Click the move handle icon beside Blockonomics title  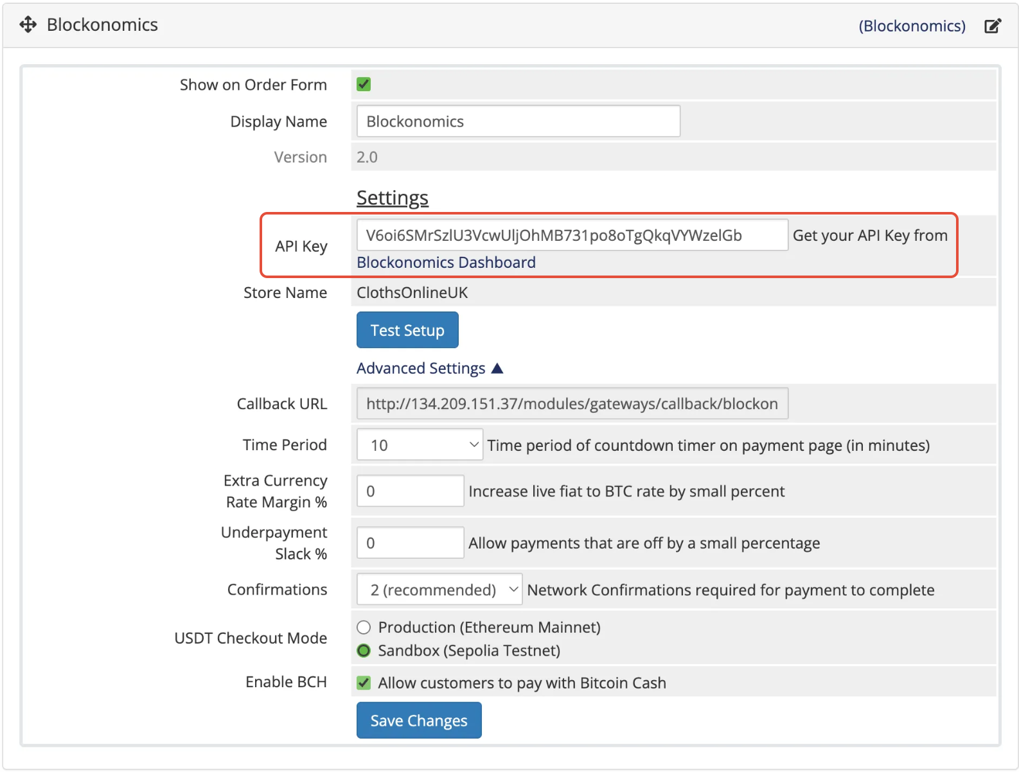(x=28, y=25)
